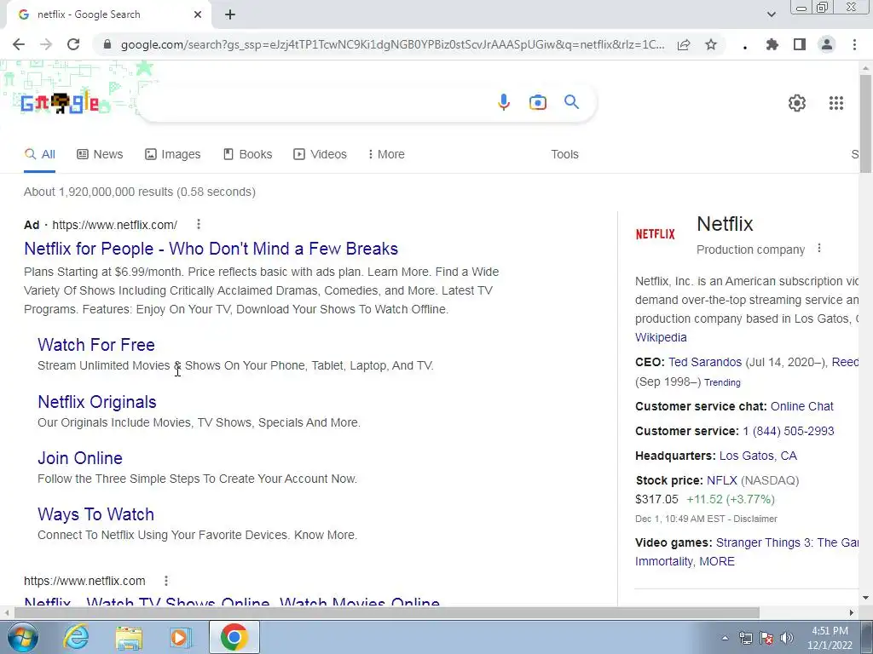873x654 pixels.
Task: Bookmark this page with the star icon
Action: pyautogui.click(x=711, y=44)
